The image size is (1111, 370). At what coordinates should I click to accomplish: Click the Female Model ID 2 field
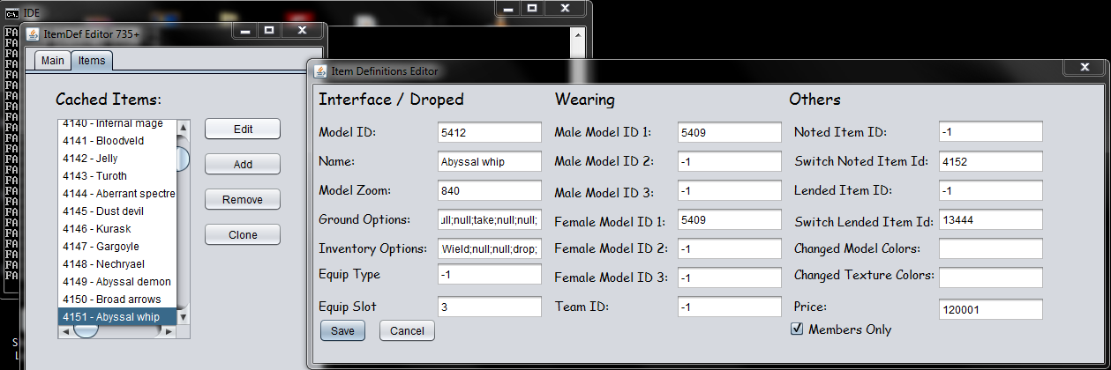[x=730, y=248]
